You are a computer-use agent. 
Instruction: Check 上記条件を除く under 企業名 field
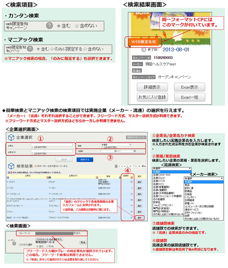click(x=32, y=147)
